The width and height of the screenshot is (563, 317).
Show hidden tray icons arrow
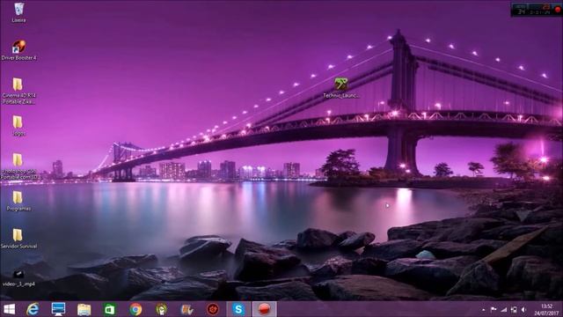484,309
